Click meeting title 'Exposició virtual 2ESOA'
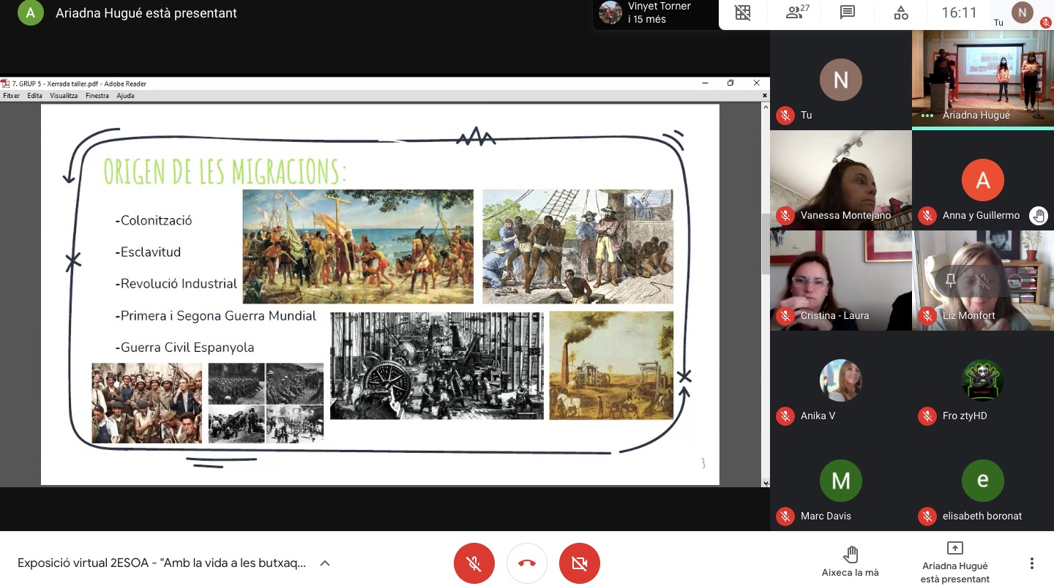The width and height of the screenshot is (1054, 586). [x=162, y=563]
